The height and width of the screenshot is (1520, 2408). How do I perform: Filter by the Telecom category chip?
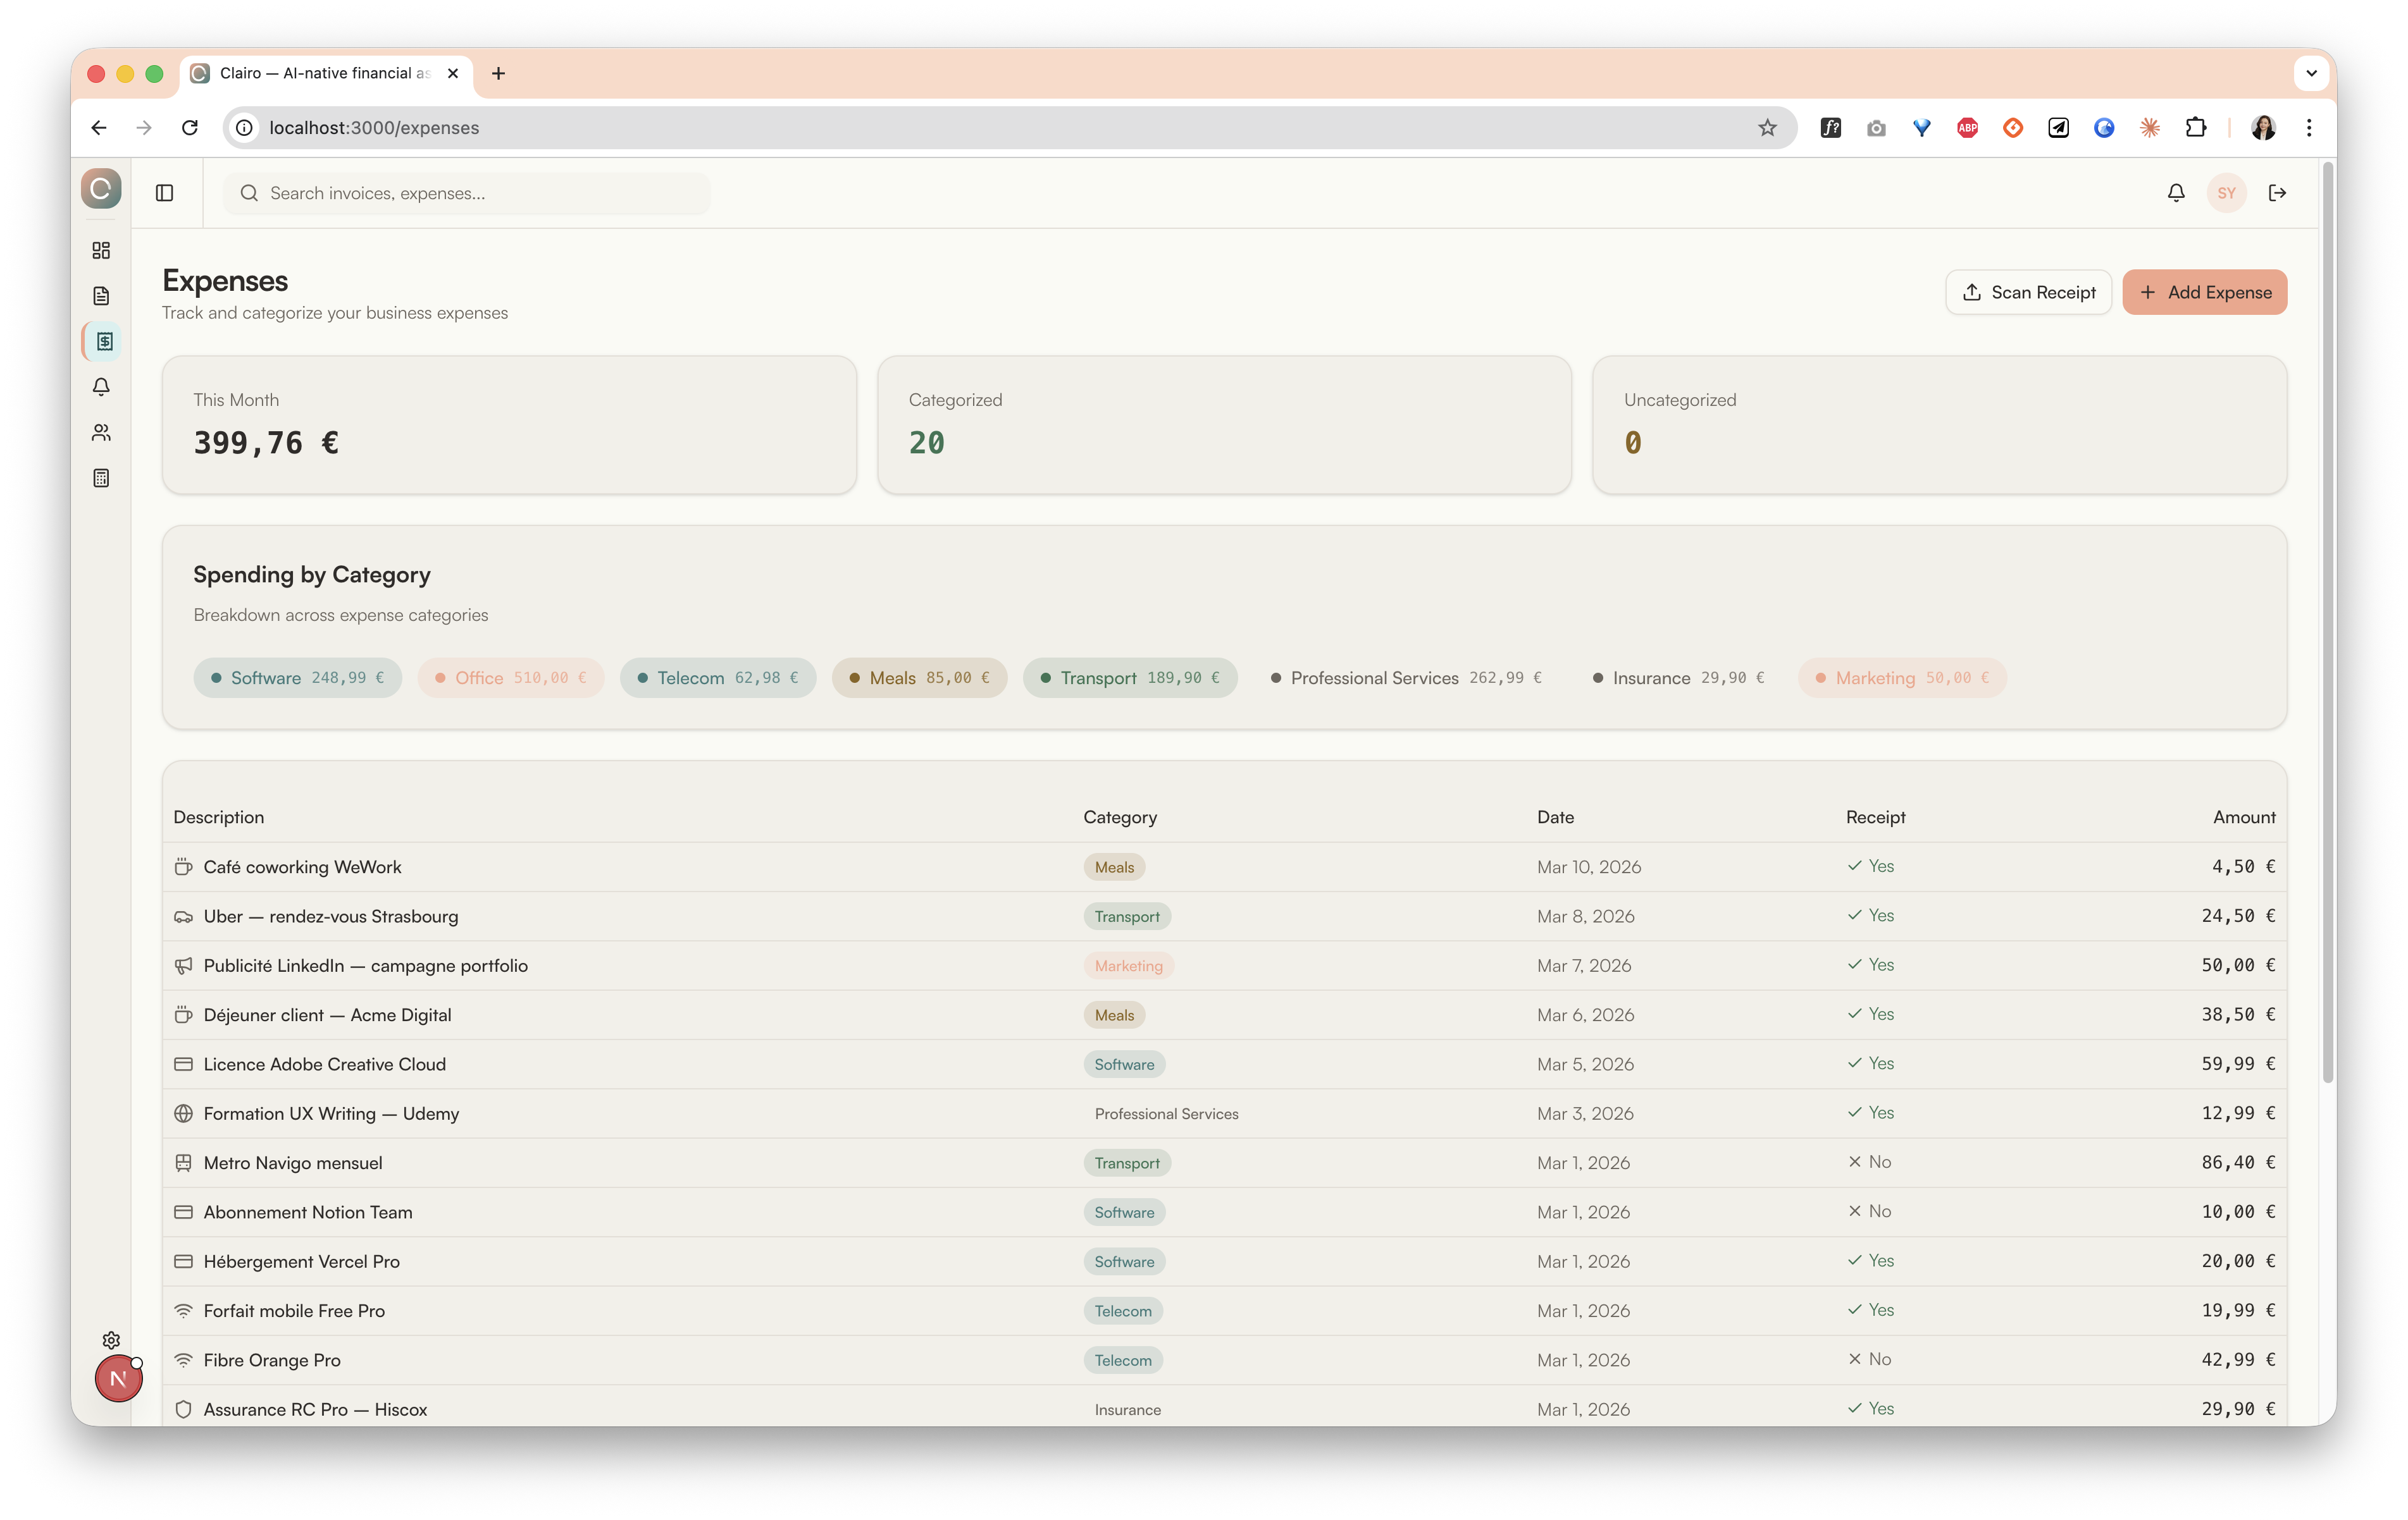coord(718,678)
